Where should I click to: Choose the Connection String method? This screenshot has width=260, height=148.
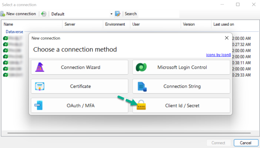pyautogui.click(x=181, y=86)
